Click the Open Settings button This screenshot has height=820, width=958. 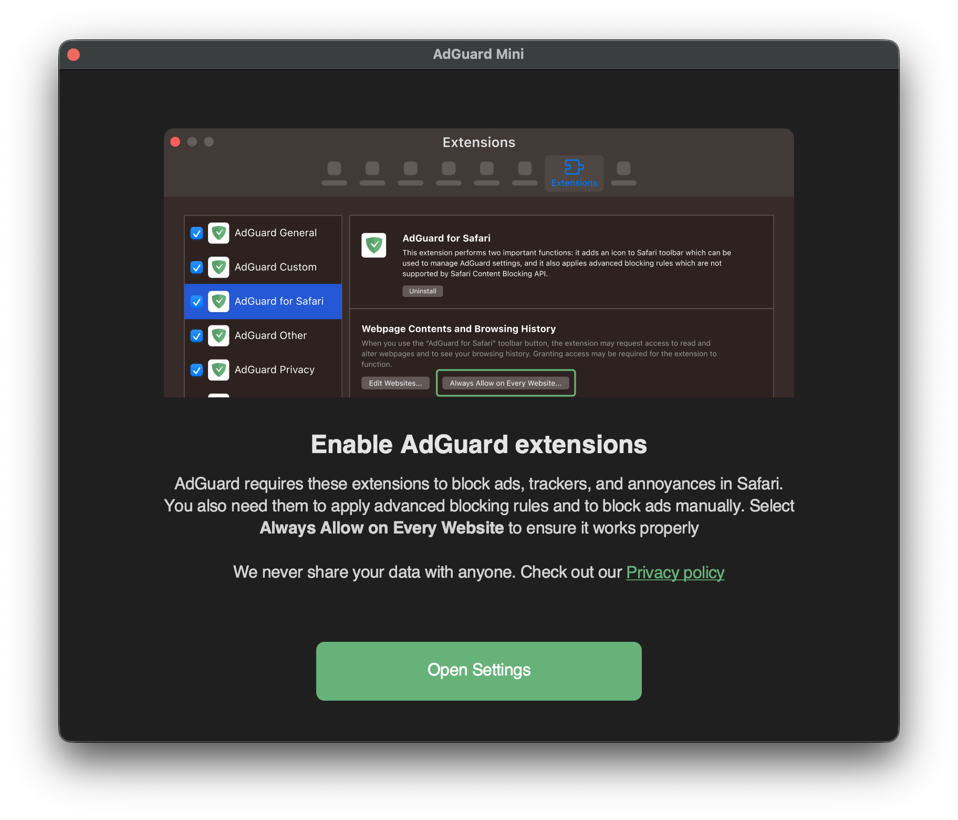[x=478, y=670]
